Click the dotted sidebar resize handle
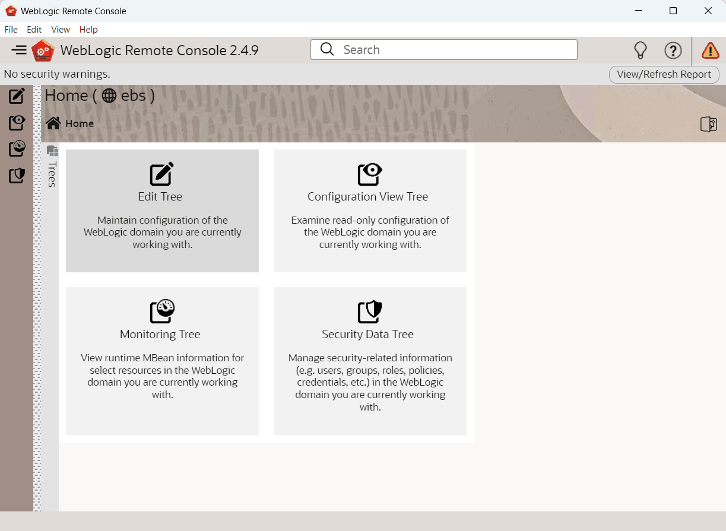Screen dimensions: 726x531 pos(37,298)
